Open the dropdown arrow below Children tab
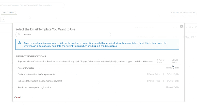This screenshot has height=106, width=197. pos(4,19)
